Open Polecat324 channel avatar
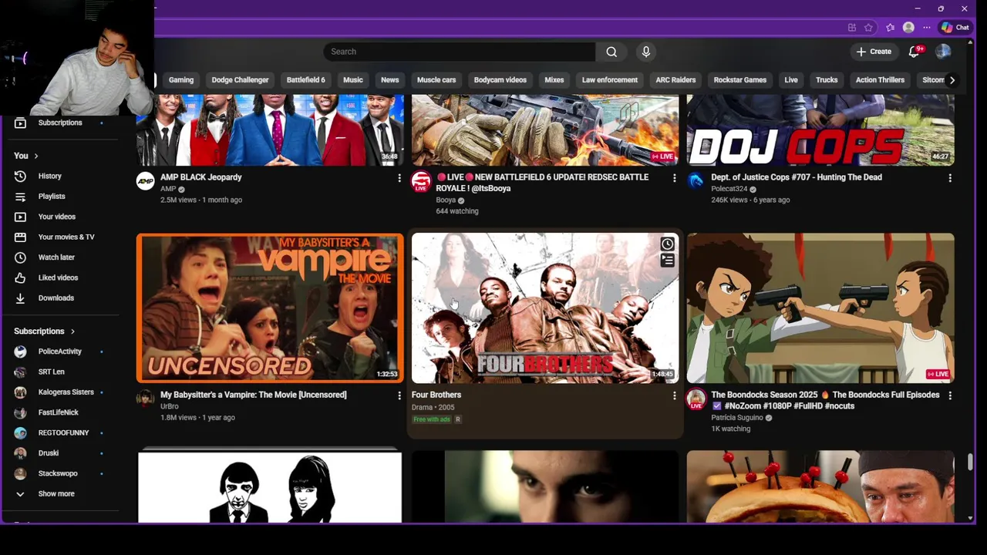987x555 pixels. (696, 181)
